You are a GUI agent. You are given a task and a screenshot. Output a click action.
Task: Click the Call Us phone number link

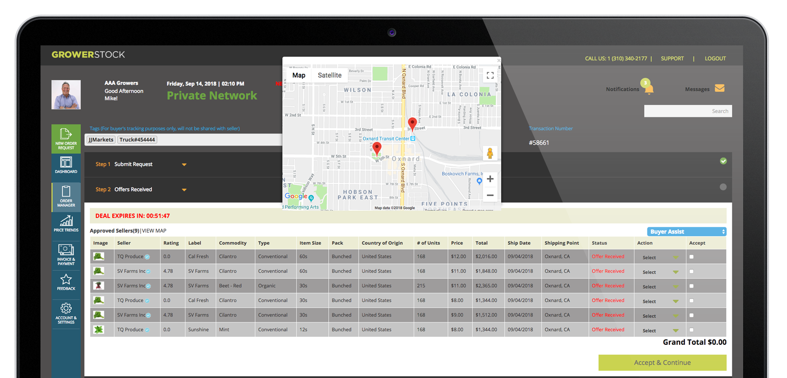616,59
